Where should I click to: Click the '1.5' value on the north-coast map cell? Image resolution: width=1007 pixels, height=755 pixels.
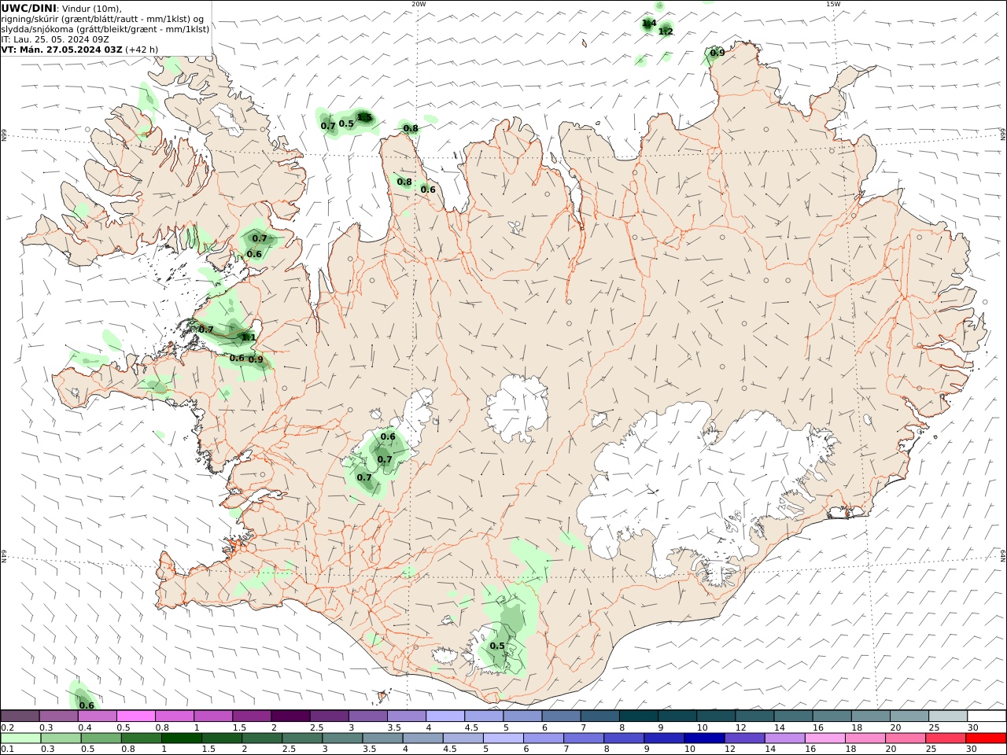[x=364, y=117]
